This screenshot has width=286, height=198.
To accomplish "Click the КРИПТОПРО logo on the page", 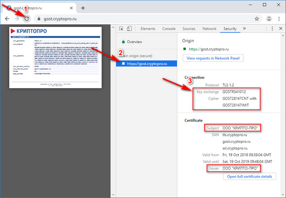I will (29, 31).
